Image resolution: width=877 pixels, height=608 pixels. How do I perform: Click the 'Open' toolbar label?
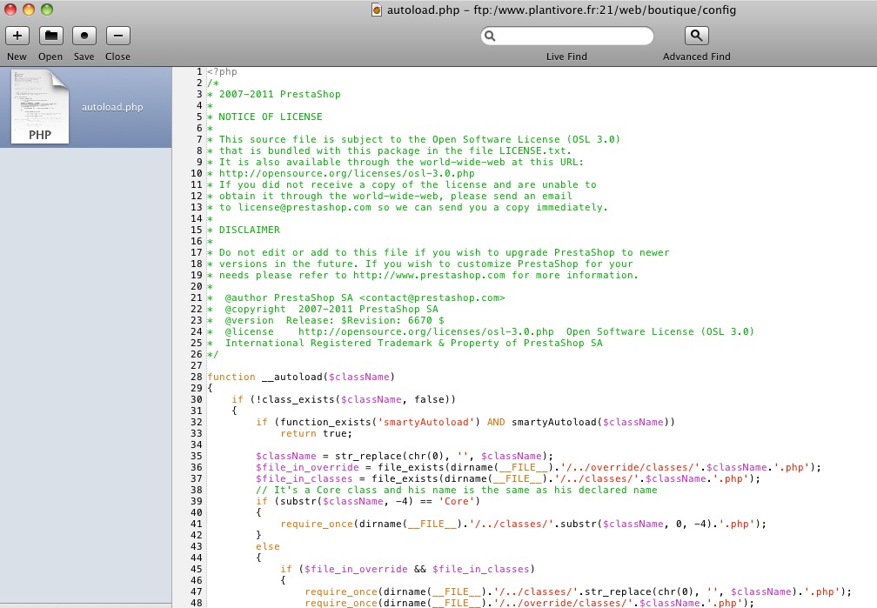(x=50, y=57)
